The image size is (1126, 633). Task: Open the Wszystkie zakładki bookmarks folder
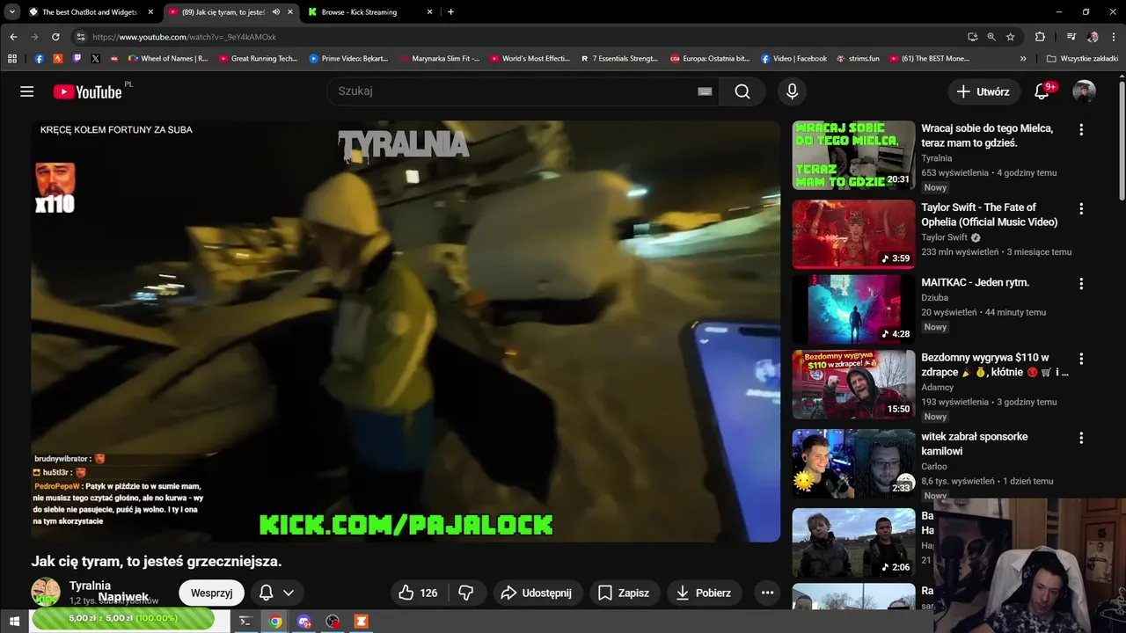point(1082,59)
